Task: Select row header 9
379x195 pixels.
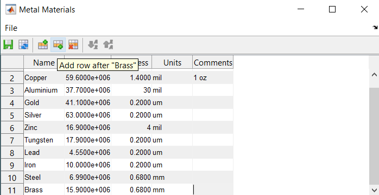Action: coord(12,165)
